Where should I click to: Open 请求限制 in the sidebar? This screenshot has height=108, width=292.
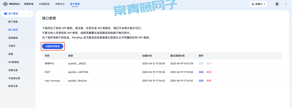[13, 38]
